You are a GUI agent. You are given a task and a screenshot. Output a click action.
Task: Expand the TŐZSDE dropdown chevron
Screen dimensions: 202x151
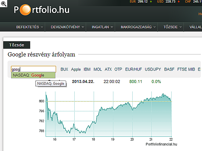click(180, 27)
